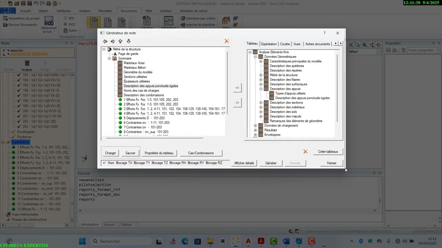Click the Créer tableaux button
The width and height of the screenshot is (442, 248).
click(x=328, y=152)
